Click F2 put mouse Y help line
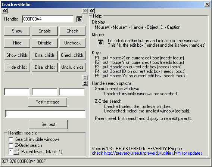The image size is (212, 167). pyautogui.click(x=139, y=62)
